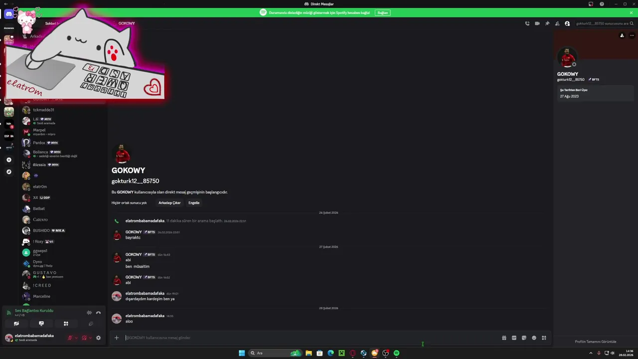Open attachment plus button in message bar
The image size is (638, 359).
pos(117,338)
